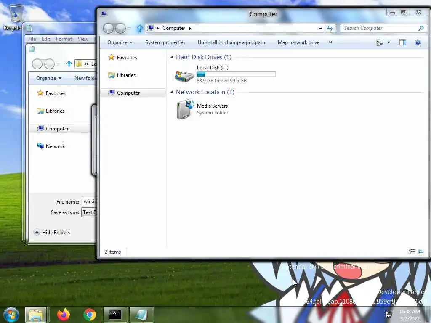Click the Local Disk capacity bar
431x323 pixels.
(236, 74)
